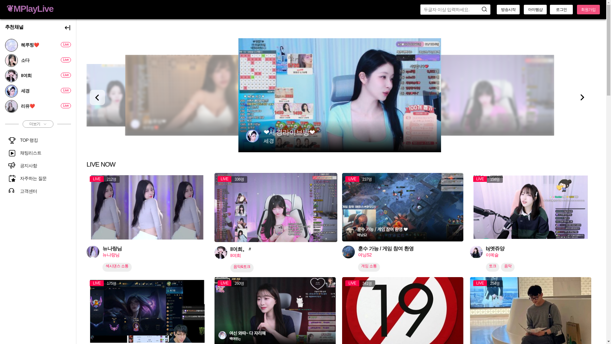611x344 pixels.
Task: Open 여신 와따 stream thumbnail
Action: pyautogui.click(x=275, y=311)
